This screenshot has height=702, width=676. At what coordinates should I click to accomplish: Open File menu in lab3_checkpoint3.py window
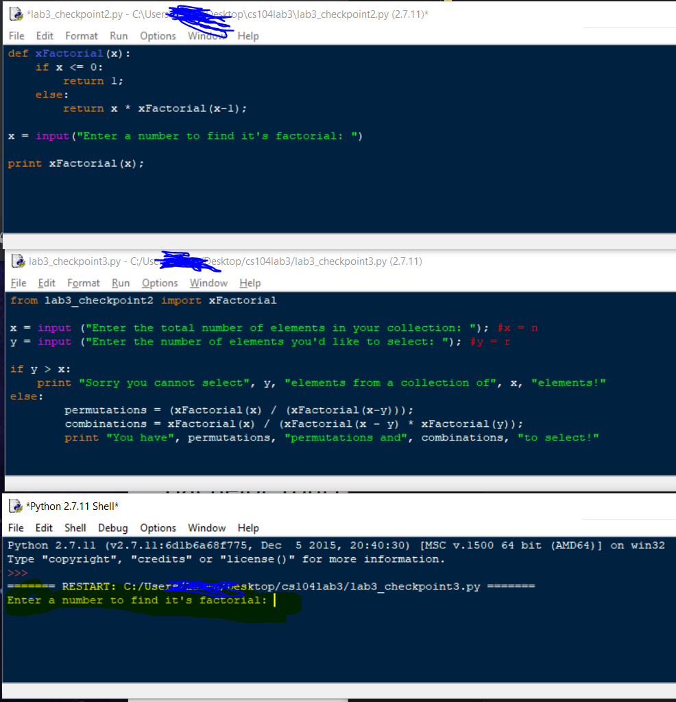tap(19, 283)
